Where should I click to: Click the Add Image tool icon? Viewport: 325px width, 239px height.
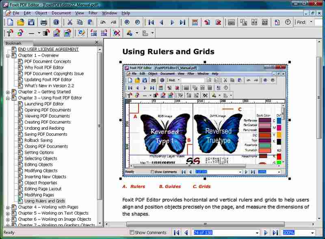pos(56,33)
